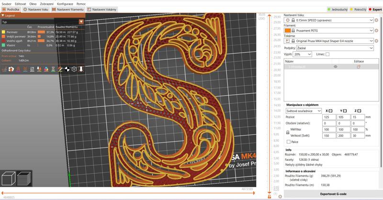
Task: Open the Výplň 20% infill dropdown
Action: click(x=303, y=54)
